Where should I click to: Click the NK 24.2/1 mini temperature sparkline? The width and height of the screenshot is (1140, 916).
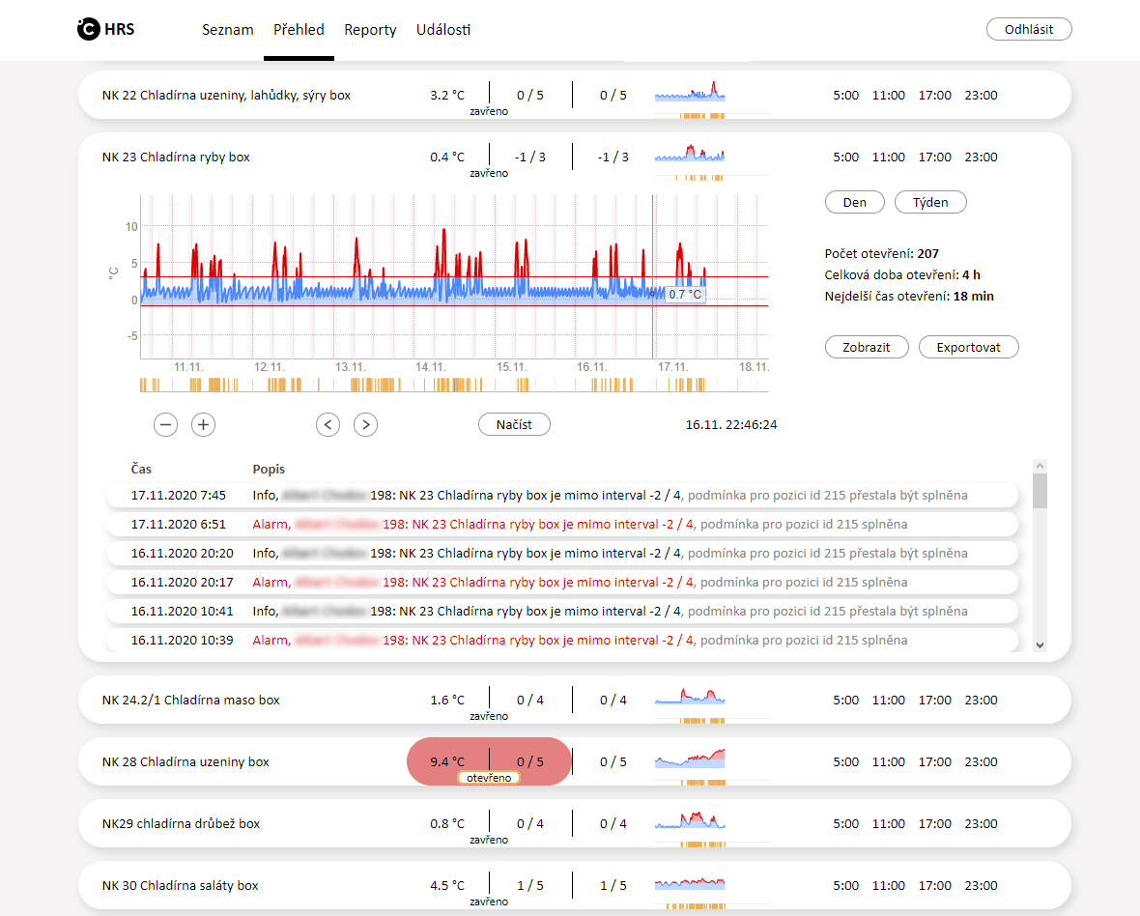coord(690,697)
